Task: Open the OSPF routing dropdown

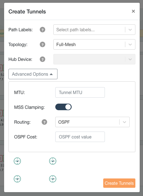Action: click(92, 122)
